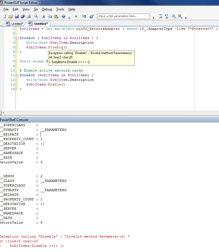Click red 'At :line:5 char:20' console text
The image size is (219, 252).
pos(19,241)
